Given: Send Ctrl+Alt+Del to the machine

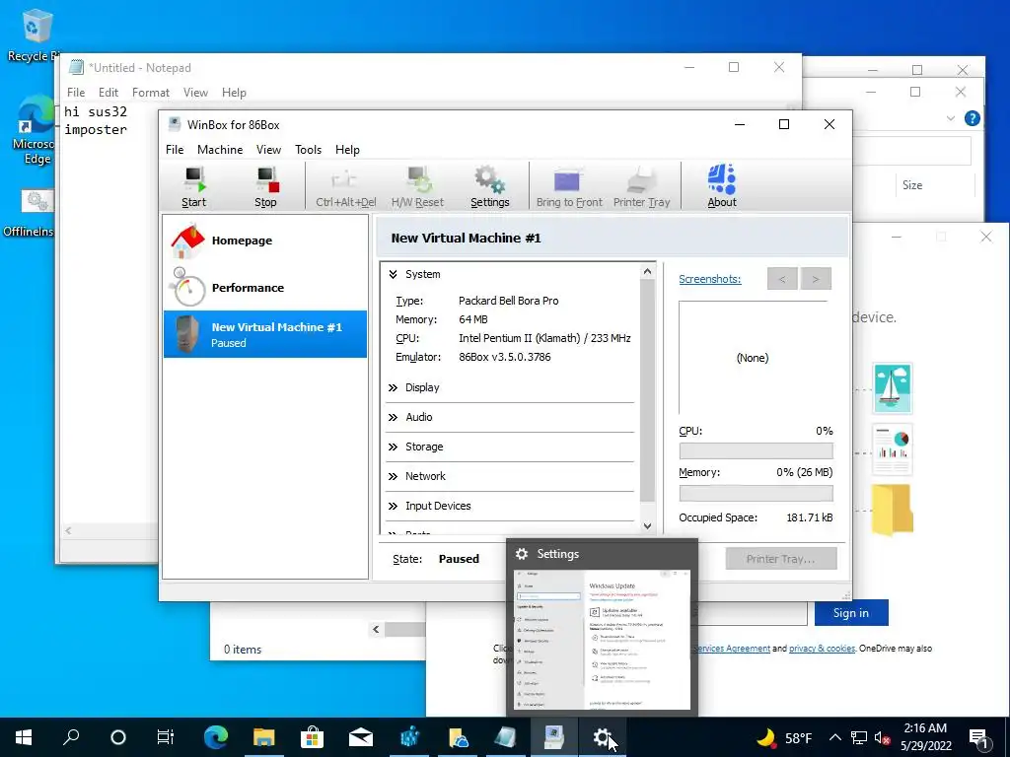Looking at the screenshot, I should click(x=346, y=186).
